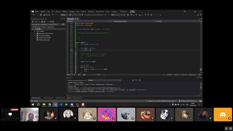Click the editor vertical scrollbar
The width and height of the screenshot is (233, 131).
(201, 48)
